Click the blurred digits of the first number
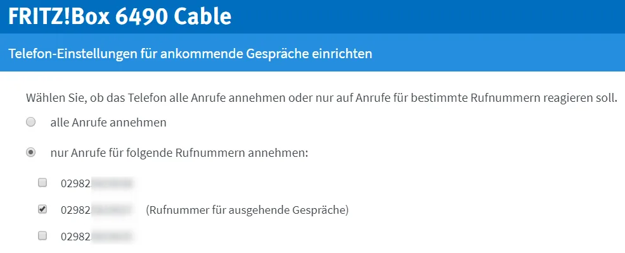Viewport: 625px width, 253px height. click(x=112, y=183)
